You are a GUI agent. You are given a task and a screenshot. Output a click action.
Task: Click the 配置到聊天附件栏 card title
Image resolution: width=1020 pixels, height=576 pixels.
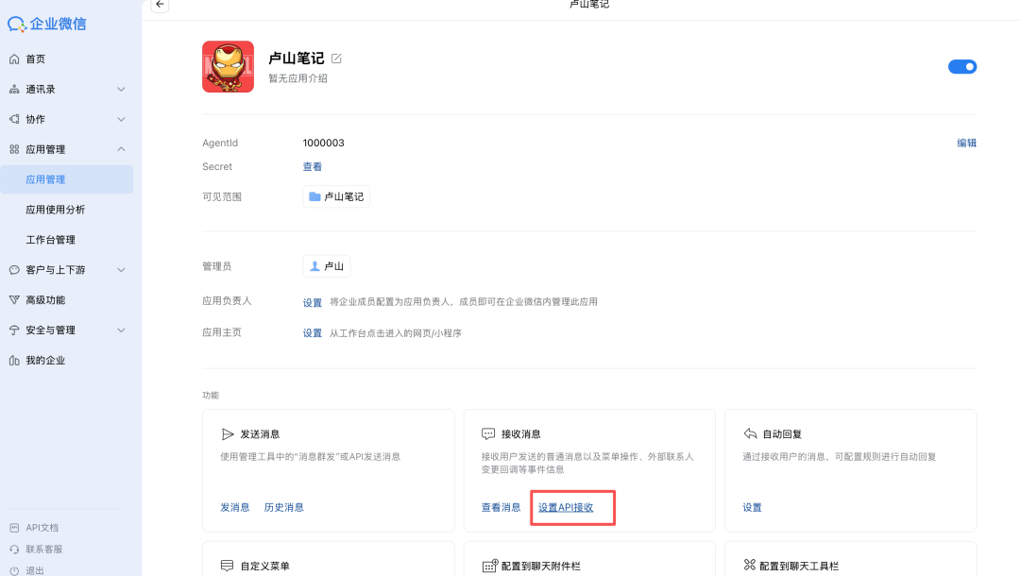pos(540,567)
